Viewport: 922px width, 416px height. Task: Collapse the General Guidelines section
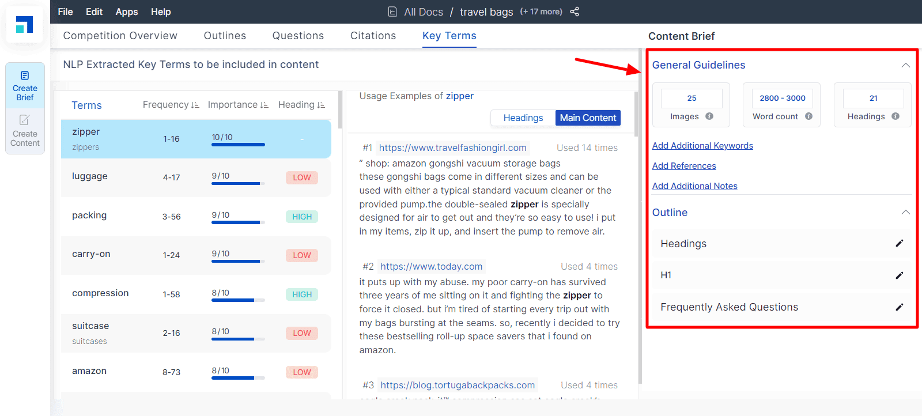click(x=906, y=65)
